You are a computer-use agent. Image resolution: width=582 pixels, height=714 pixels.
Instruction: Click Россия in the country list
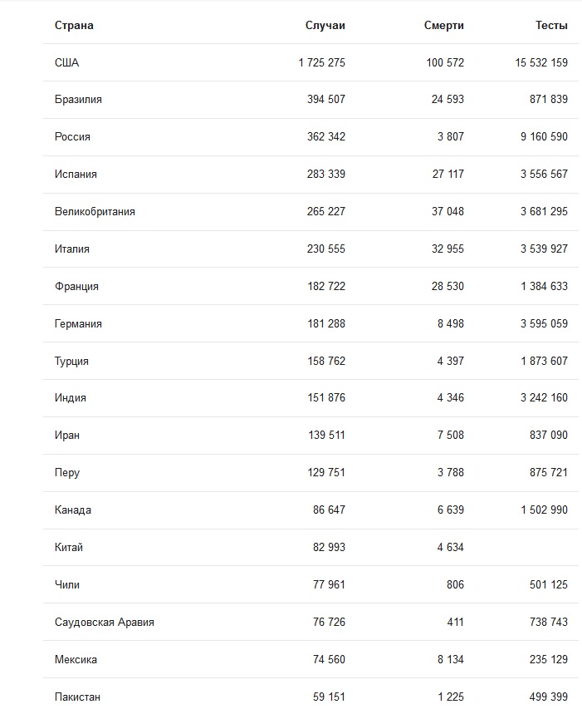(x=72, y=137)
